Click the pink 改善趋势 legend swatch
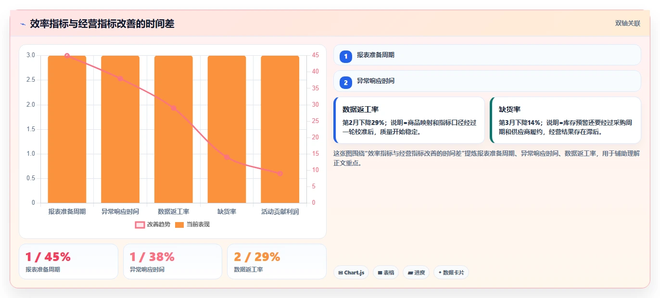 140,224
